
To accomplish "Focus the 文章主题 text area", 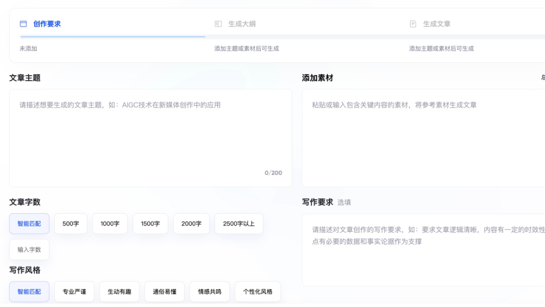I will point(151,138).
